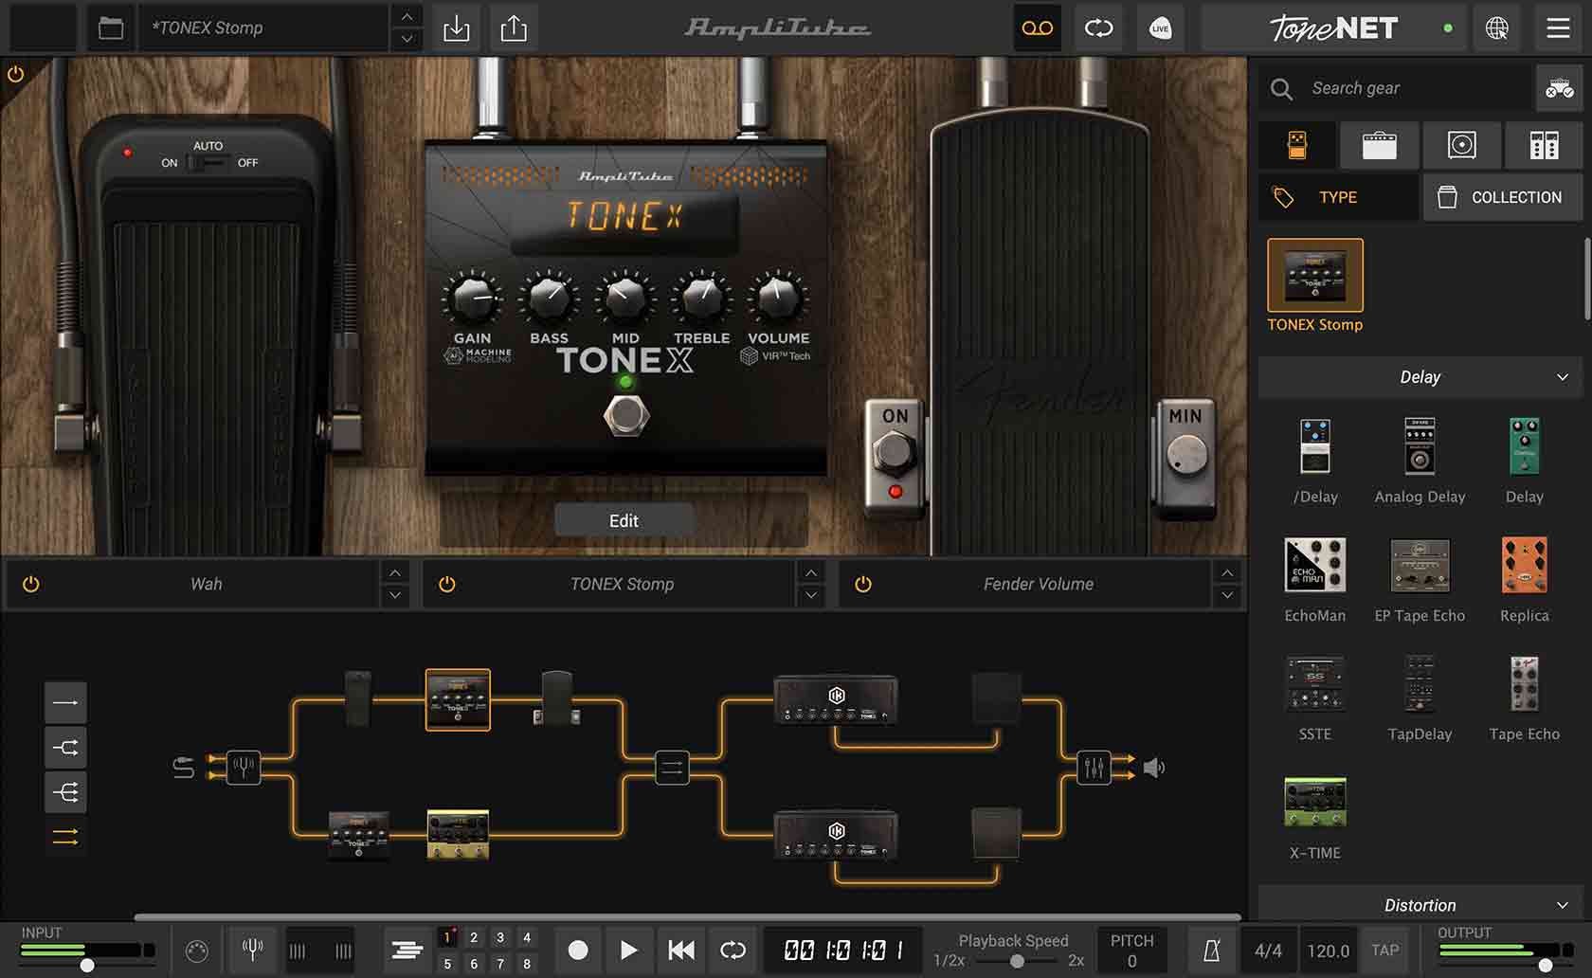Click the Edit button under the TONEX pedal
The height and width of the screenshot is (978, 1592).
(624, 519)
